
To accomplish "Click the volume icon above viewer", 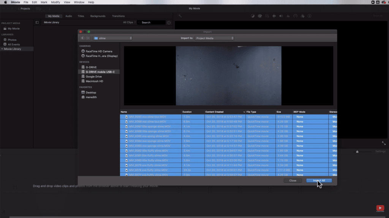I will point(281,16).
